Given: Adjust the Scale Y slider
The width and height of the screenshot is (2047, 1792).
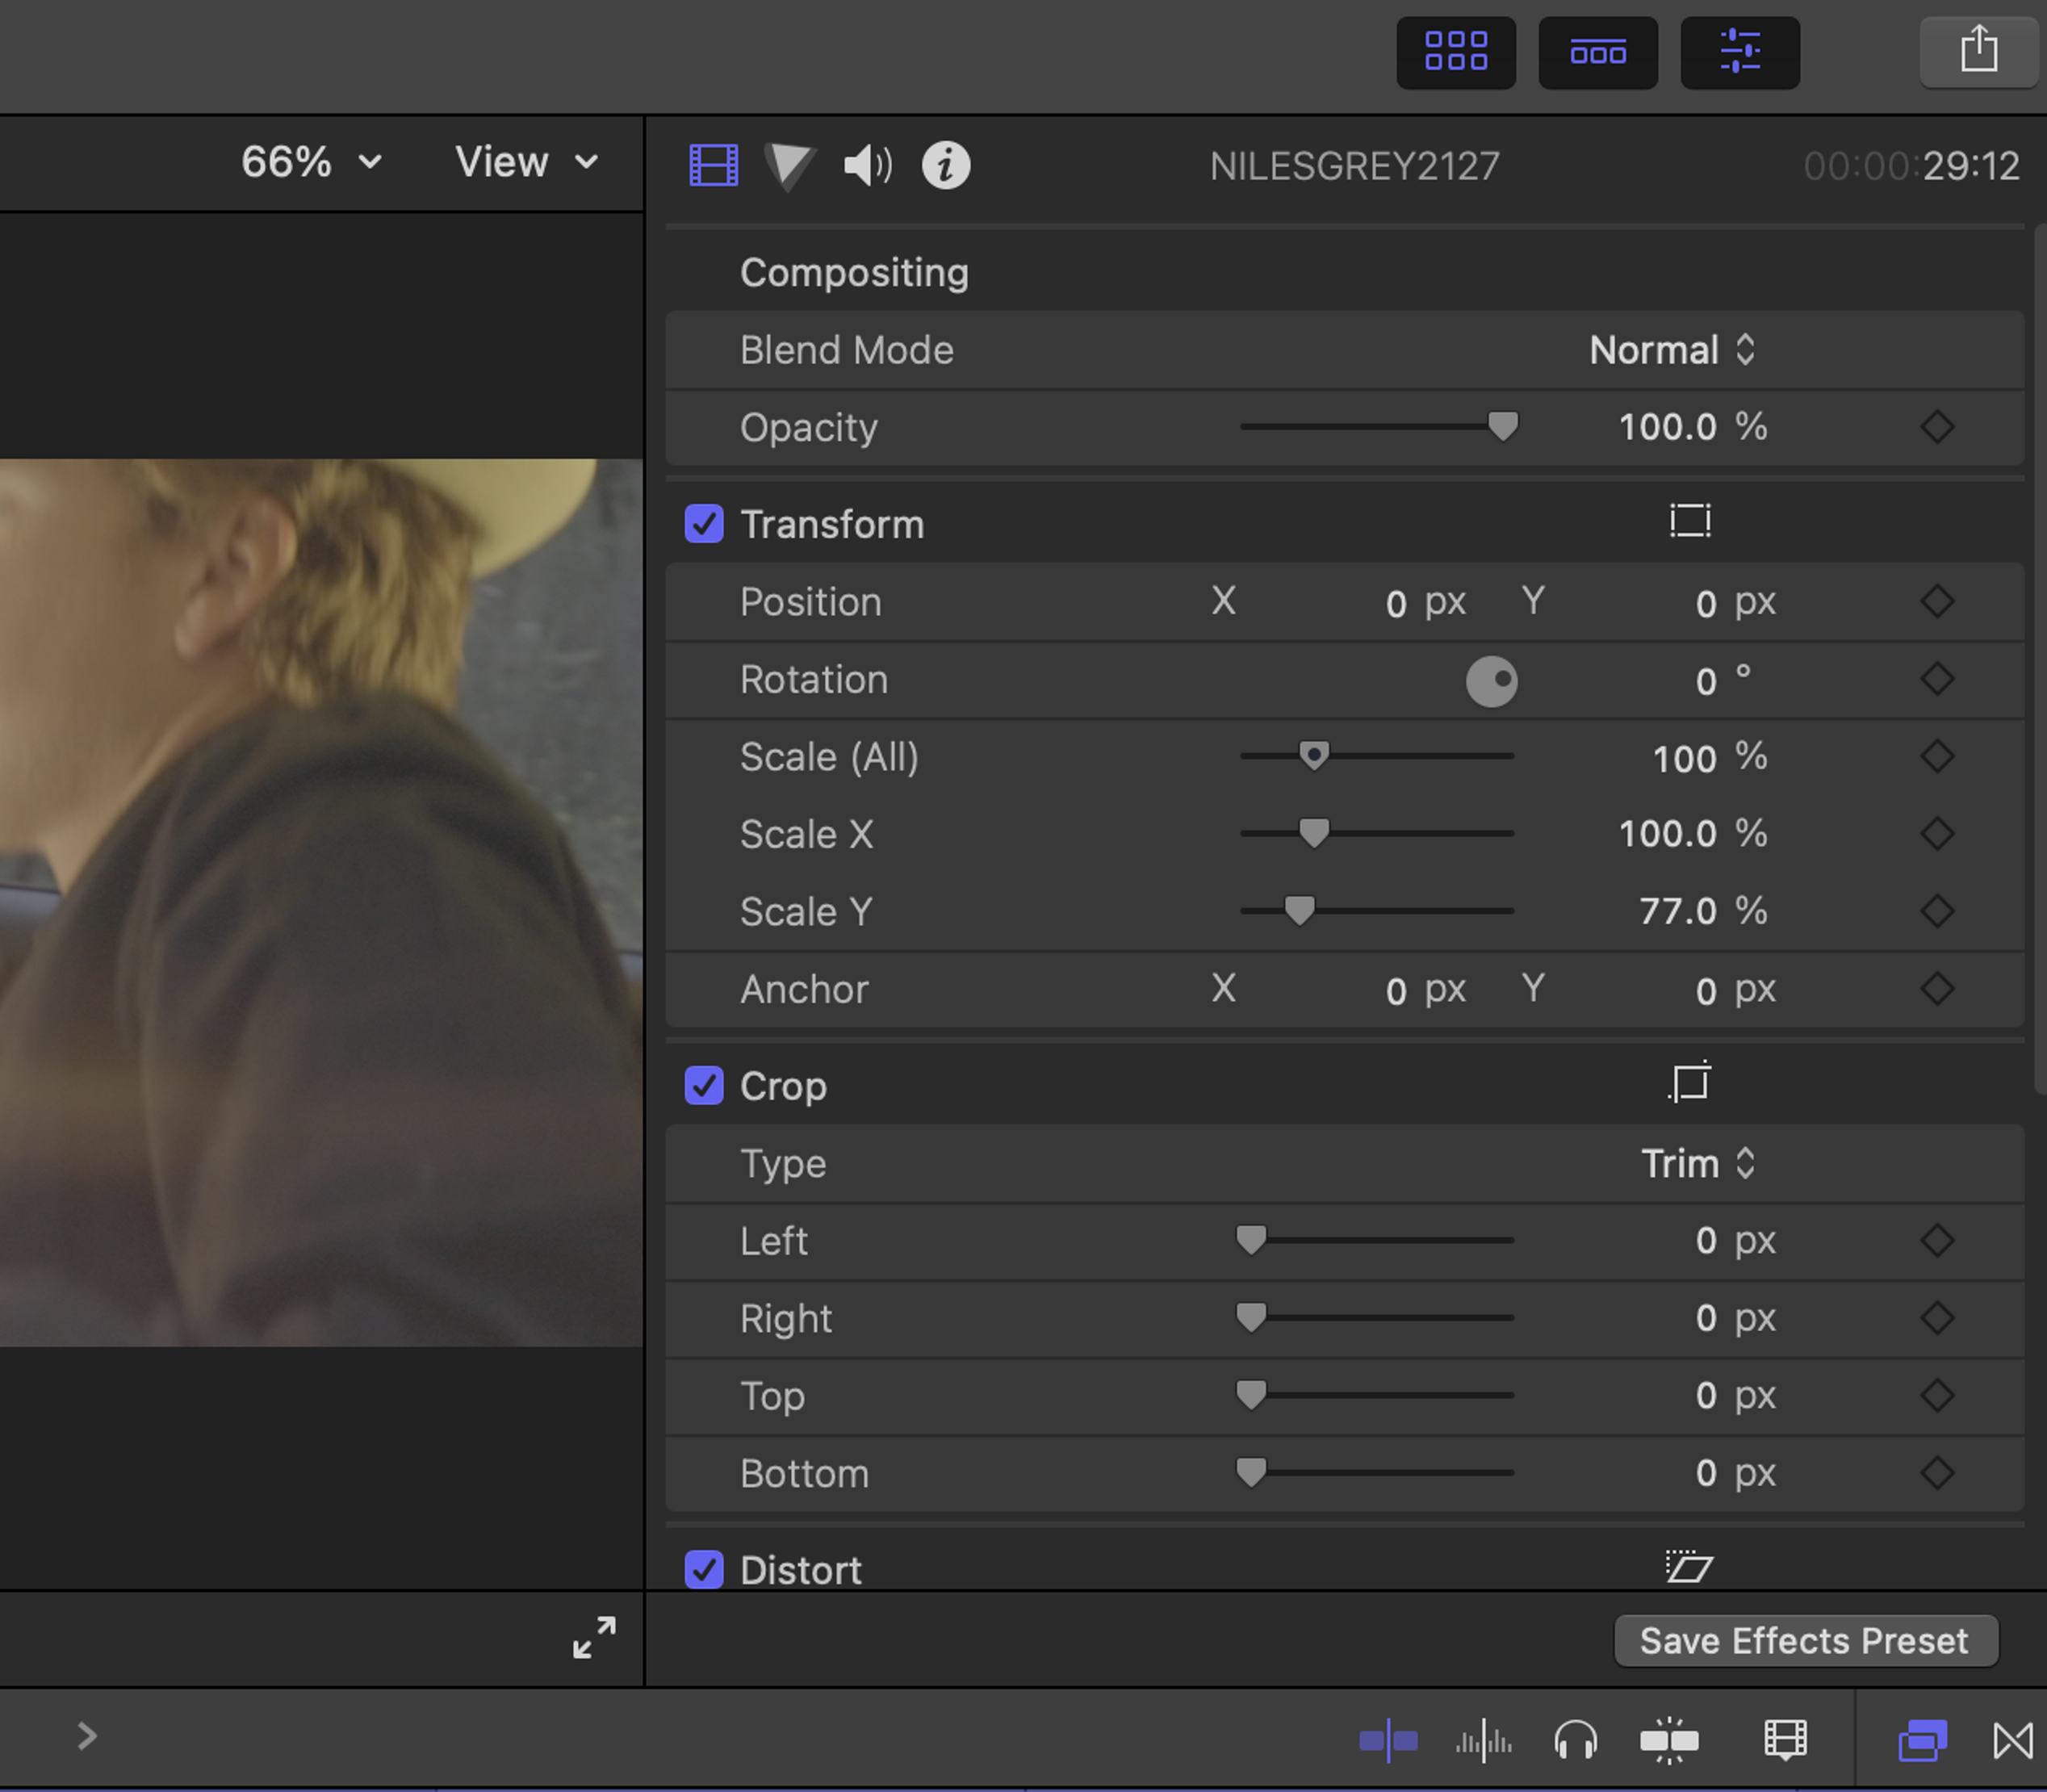Looking at the screenshot, I should click(x=1299, y=910).
